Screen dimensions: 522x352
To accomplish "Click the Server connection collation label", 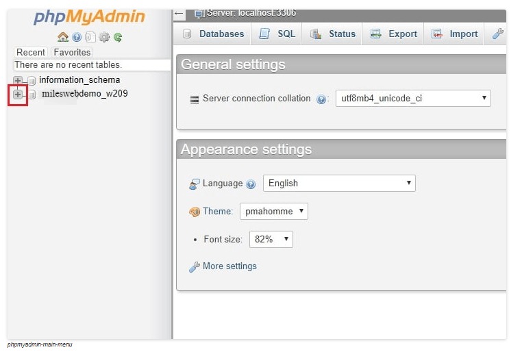I will point(257,99).
